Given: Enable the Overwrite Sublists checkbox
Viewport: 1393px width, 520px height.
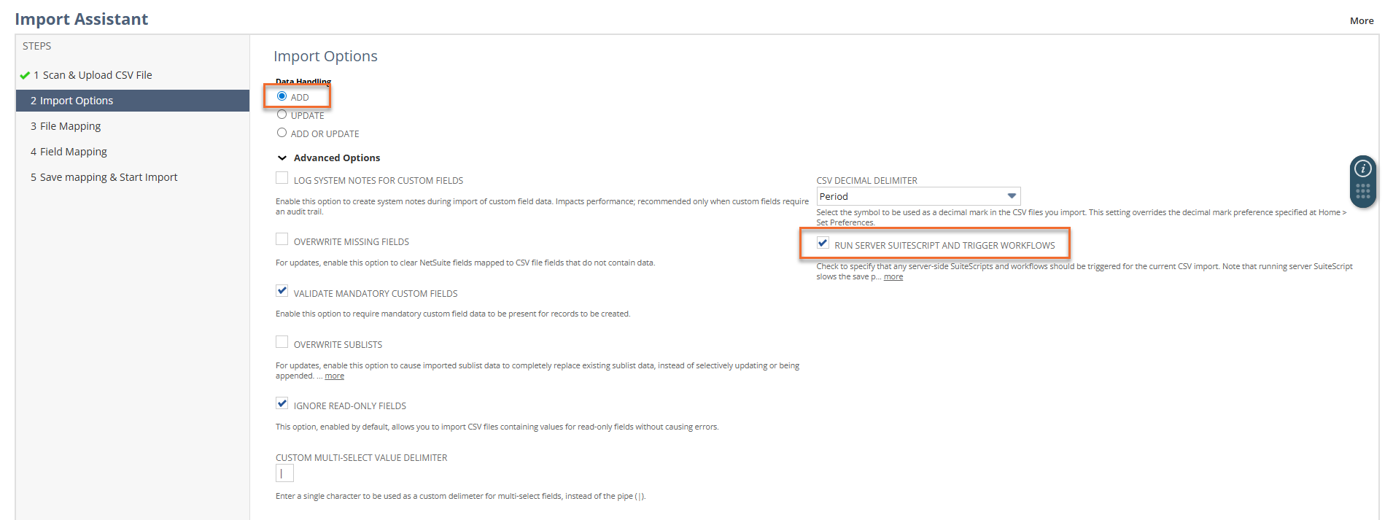Looking at the screenshot, I should (282, 342).
